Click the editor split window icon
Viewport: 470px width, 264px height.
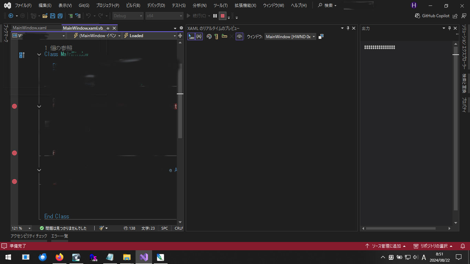pos(180,36)
